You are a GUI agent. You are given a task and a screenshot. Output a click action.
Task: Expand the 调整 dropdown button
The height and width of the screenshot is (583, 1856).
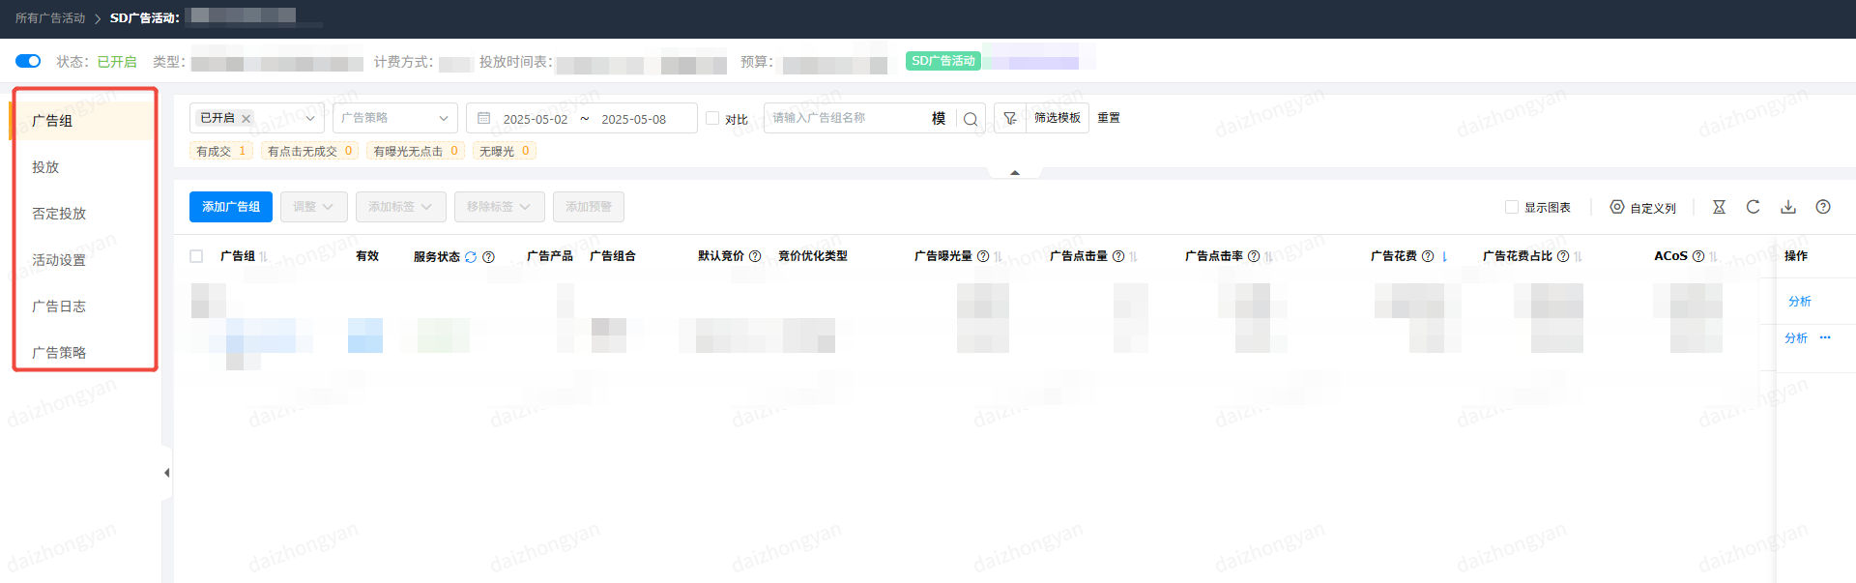[314, 207]
